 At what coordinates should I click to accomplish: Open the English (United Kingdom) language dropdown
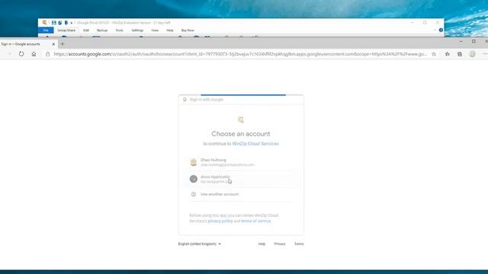(200, 244)
